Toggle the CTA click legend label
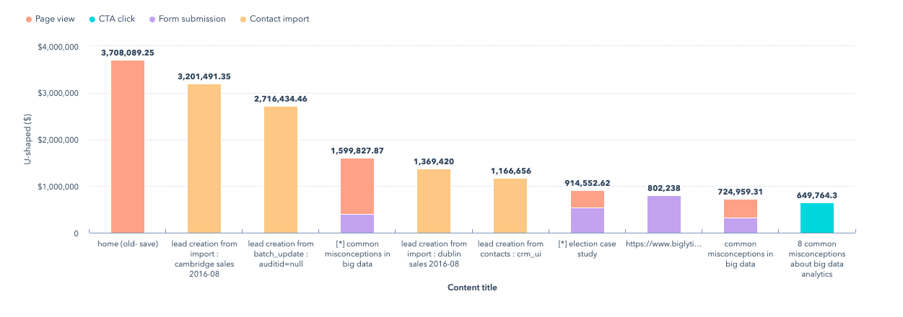Image resolution: width=903 pixels, height=317 pixels. coord(116,19)
